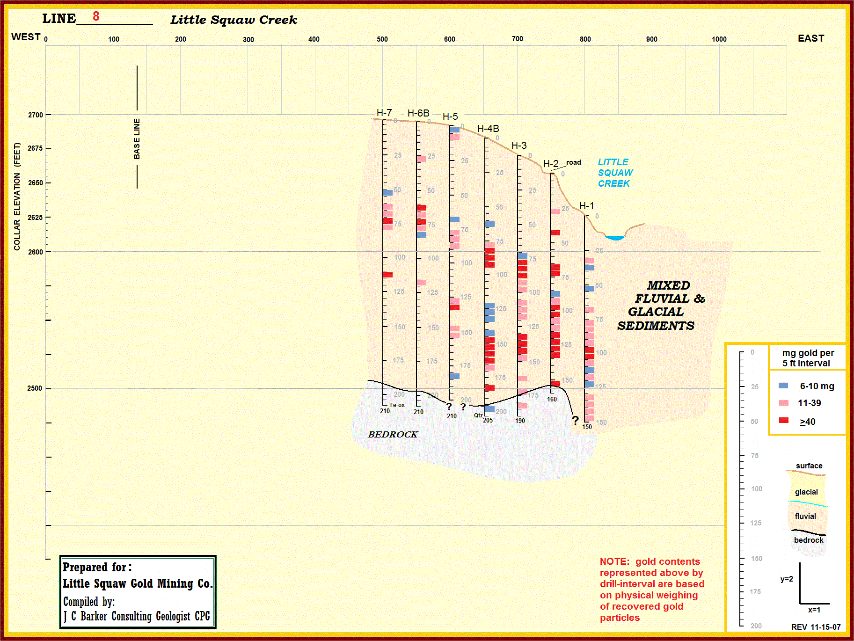Click drill hole label H-3
The height and width of the screenshot is (641, 854).
519,146
